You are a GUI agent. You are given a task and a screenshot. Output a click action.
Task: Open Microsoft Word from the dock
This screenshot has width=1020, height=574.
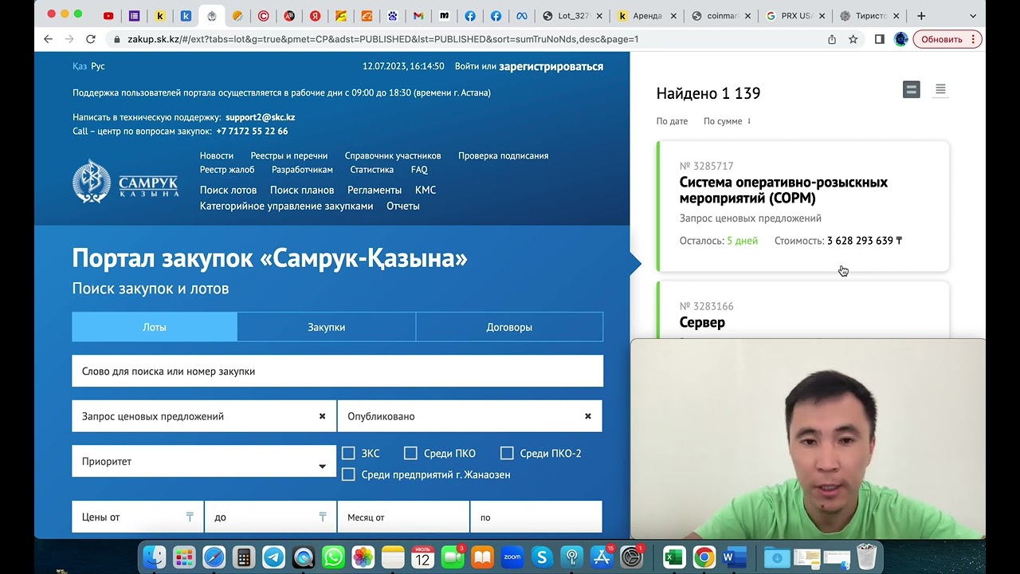click(734, 557)
